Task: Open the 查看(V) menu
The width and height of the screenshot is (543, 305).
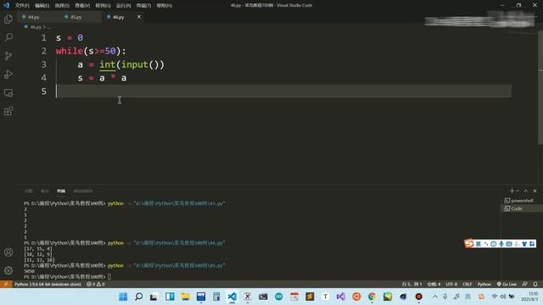Action: 82,6
